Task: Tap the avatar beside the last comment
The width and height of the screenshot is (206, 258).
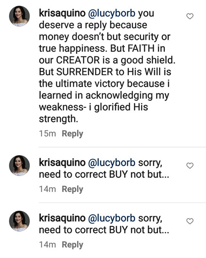Action: click(x=19, y=221)
